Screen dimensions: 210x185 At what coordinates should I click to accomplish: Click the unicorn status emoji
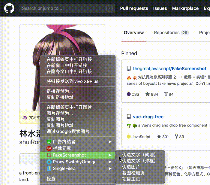(25, 117)
